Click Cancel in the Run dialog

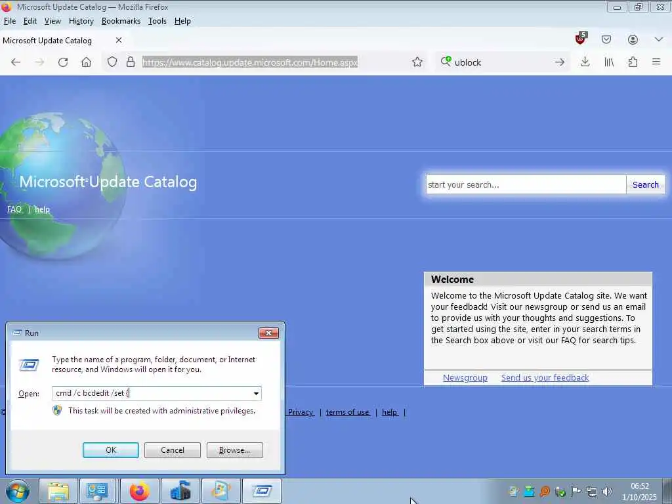(x=173, y=450)
